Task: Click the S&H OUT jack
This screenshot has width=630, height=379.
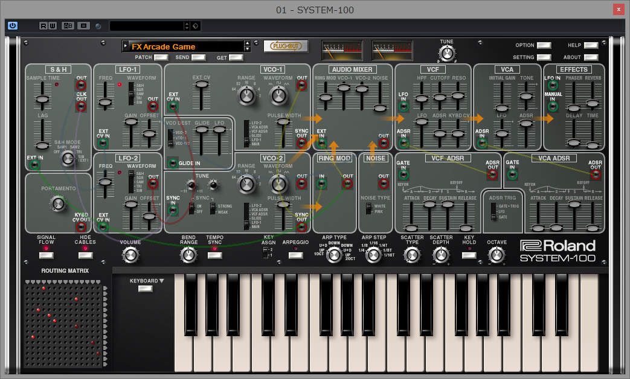Action: pyautogui.click(x=81, y=85)
